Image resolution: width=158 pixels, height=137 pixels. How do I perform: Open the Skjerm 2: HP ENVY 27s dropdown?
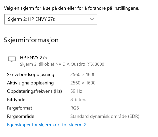point(51,19)
